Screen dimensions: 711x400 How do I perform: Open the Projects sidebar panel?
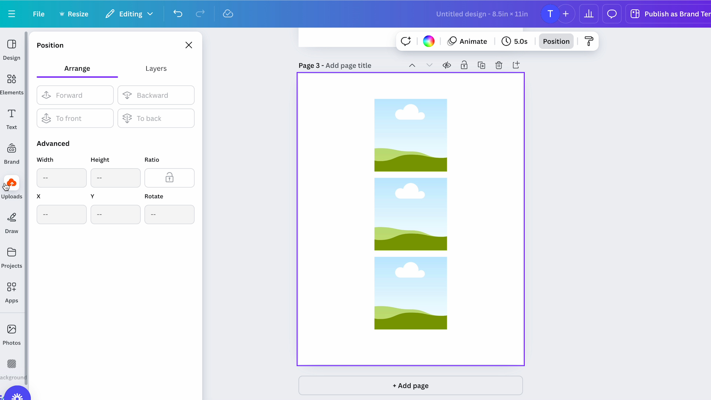pyautogui.click(x=11, y=258)
